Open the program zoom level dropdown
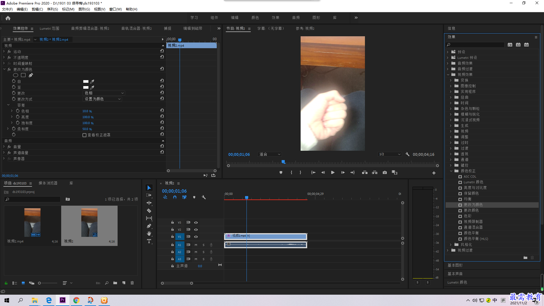Image resolution: width=544 pixels, height=306 pixels. tap(269, 154)
